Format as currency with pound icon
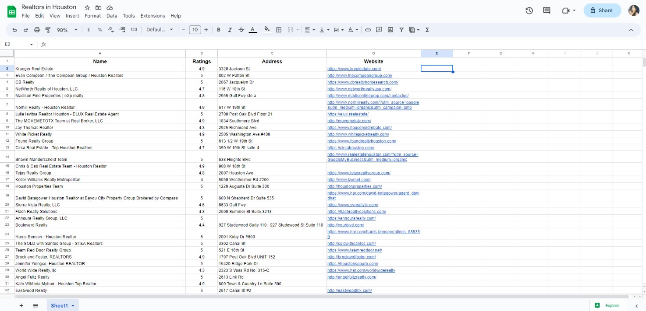646x311 pixels. (x=89, y=30)
